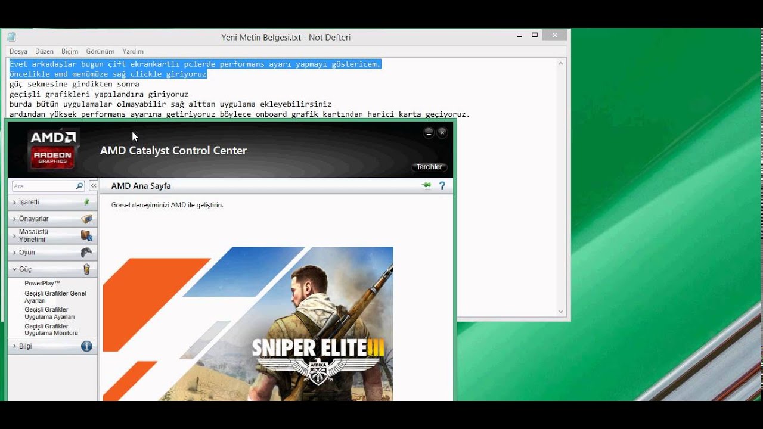Image resolution: width=763 pixels, height=429 pixels.
Task: Open help with the question mark icon
Action: [x=442, y=186]
